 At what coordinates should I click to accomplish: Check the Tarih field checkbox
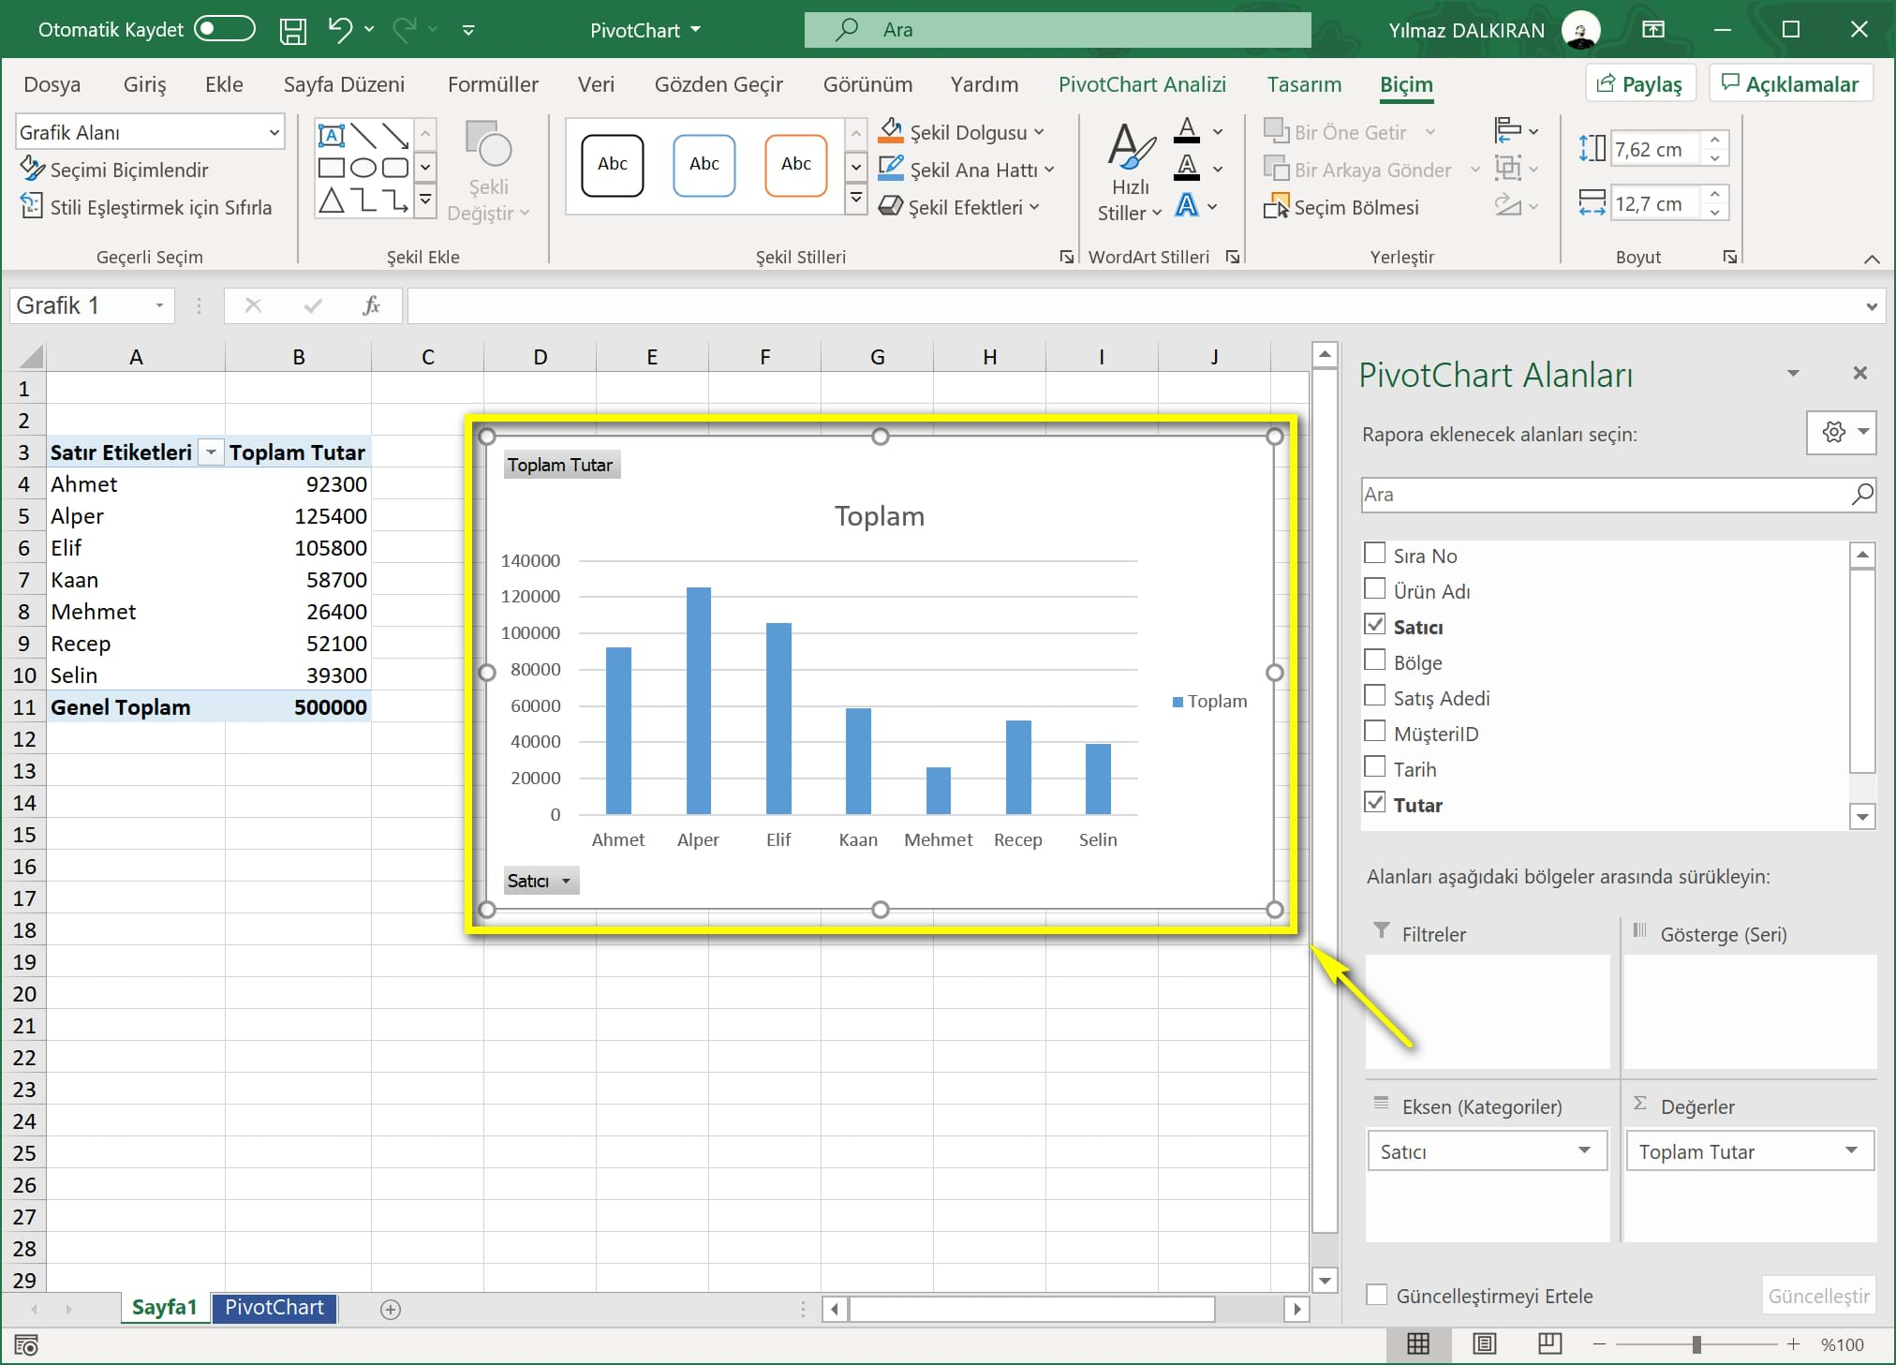click(1374, 767)
